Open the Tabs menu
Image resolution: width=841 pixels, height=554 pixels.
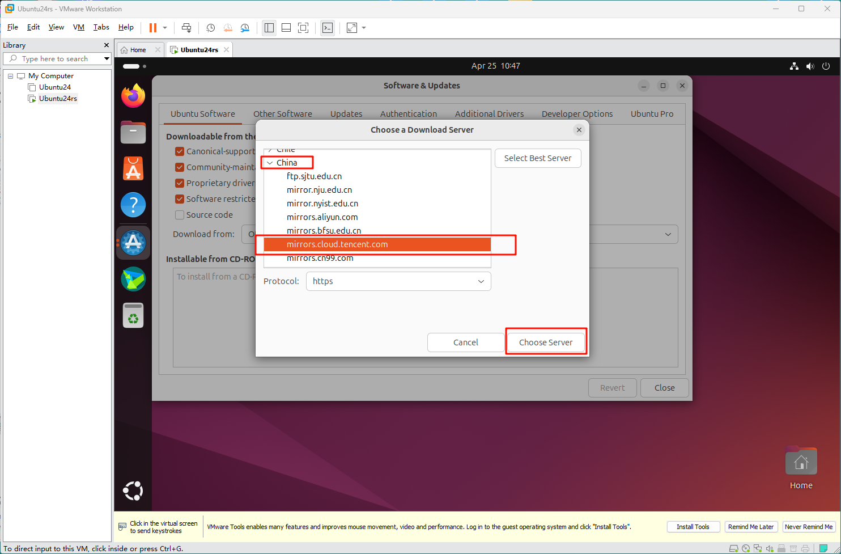pyautogui.click(x=101, y=27)
